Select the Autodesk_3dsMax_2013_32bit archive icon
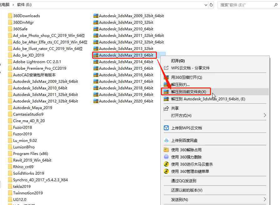This screenshot has height=205, width=280. click(96, 48)
